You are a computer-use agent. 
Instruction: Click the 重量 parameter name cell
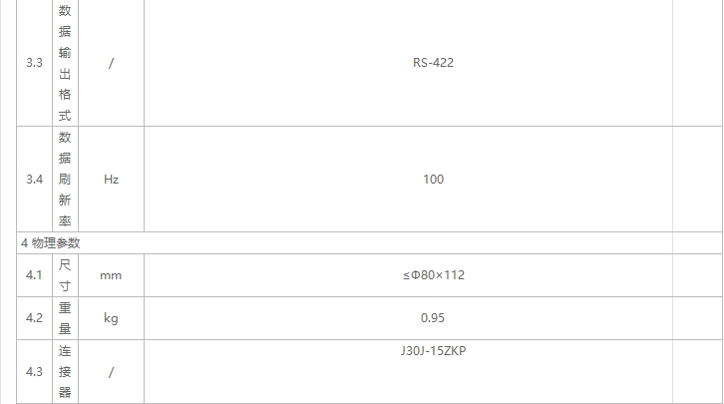click(x=65, y=319)
